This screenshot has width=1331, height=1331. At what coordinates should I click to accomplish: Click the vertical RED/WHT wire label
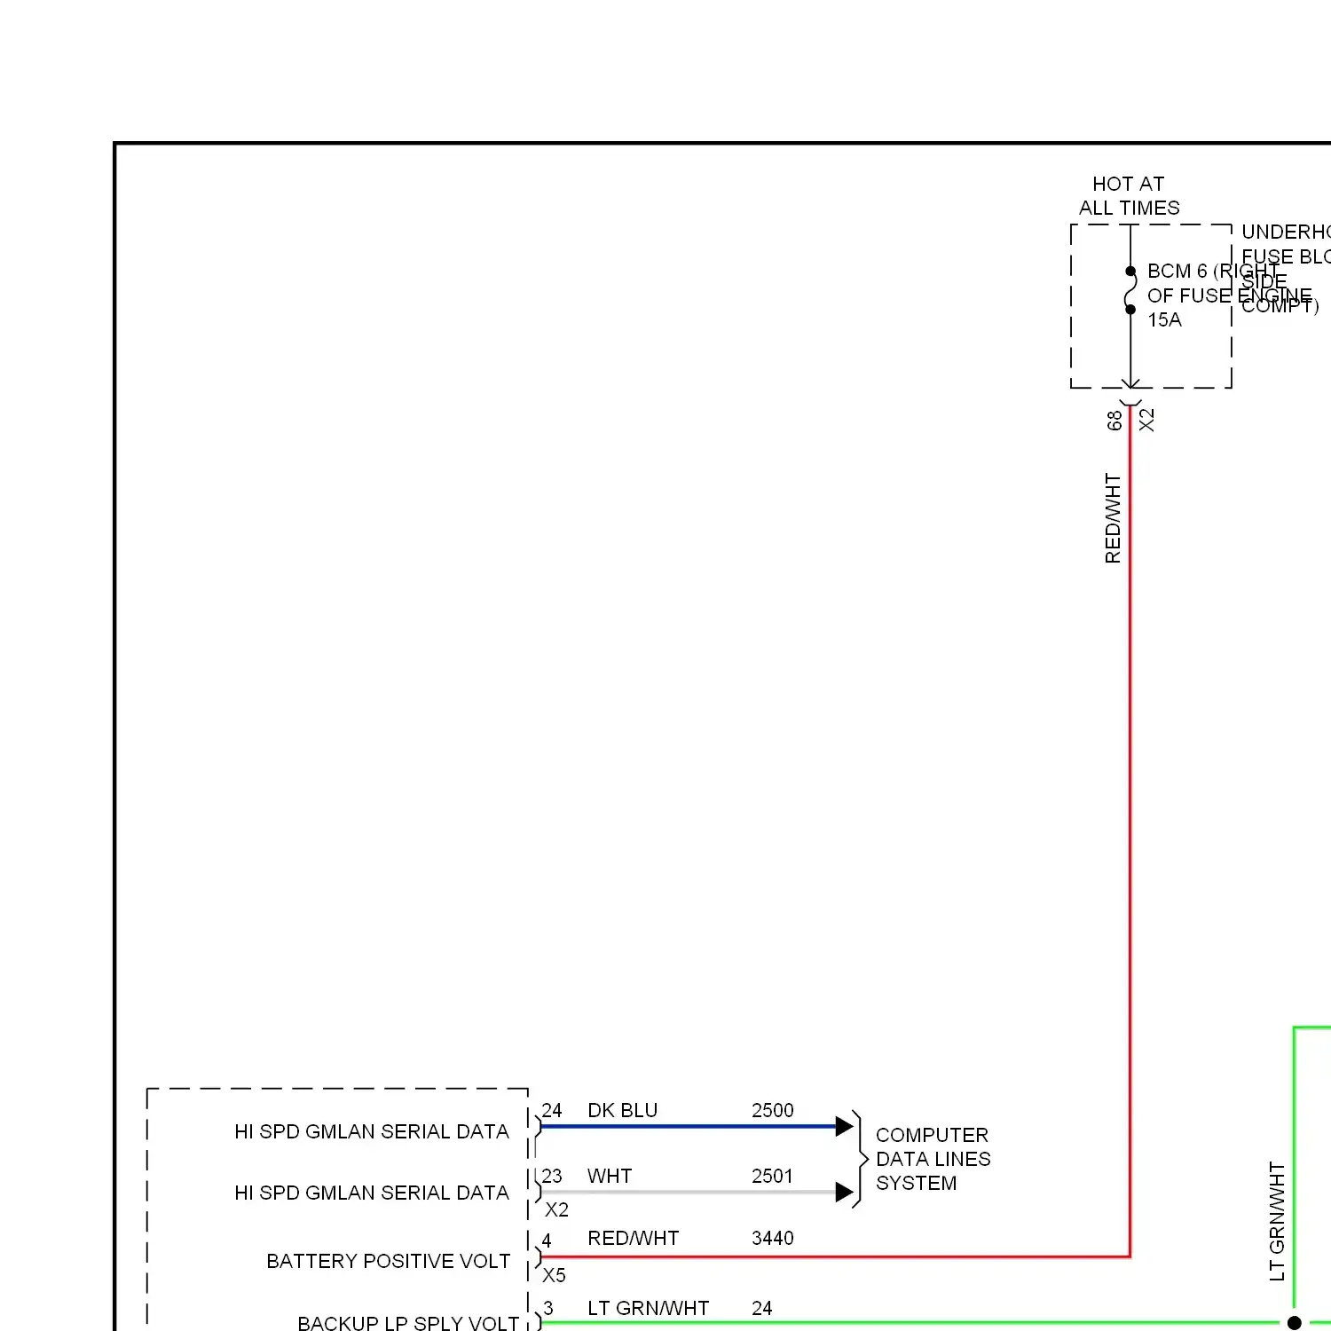coord(1113,518)
